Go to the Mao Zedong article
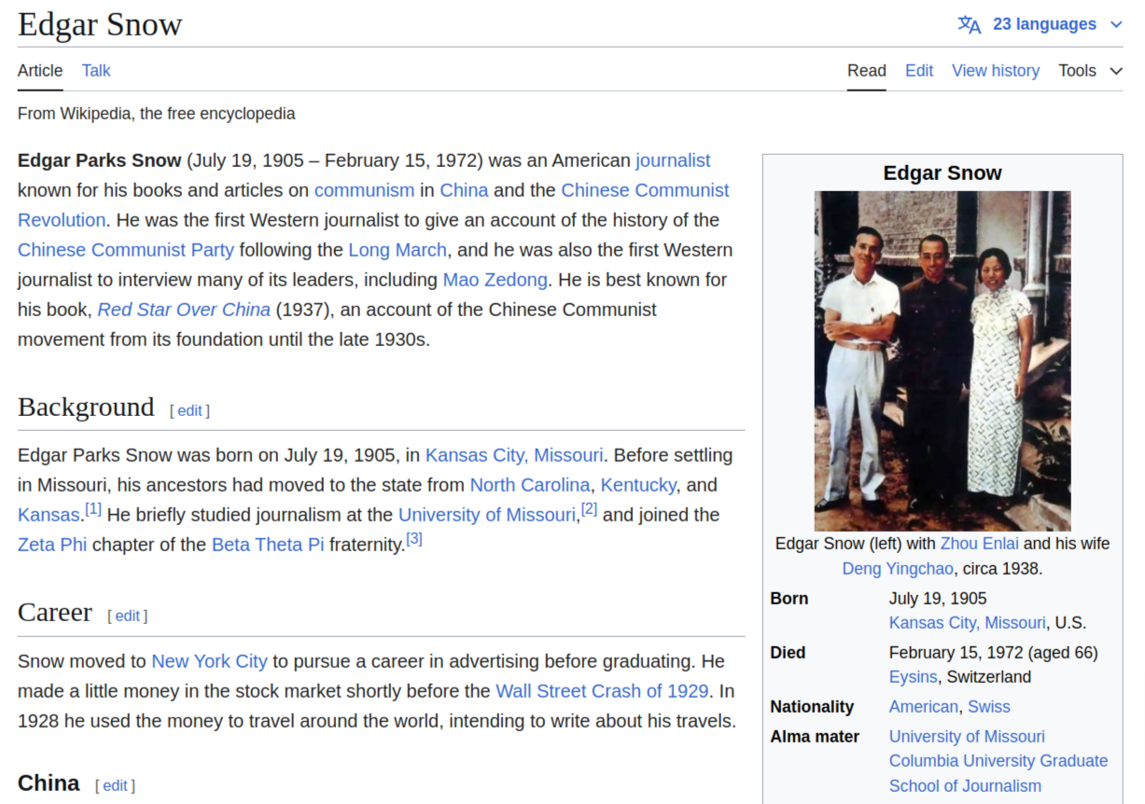 pos(495,280)
